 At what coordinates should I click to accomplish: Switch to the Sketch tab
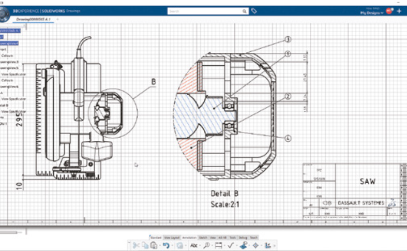[203, 238]
